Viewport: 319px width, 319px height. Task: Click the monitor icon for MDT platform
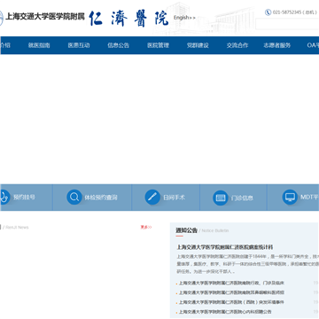[290, 197]
